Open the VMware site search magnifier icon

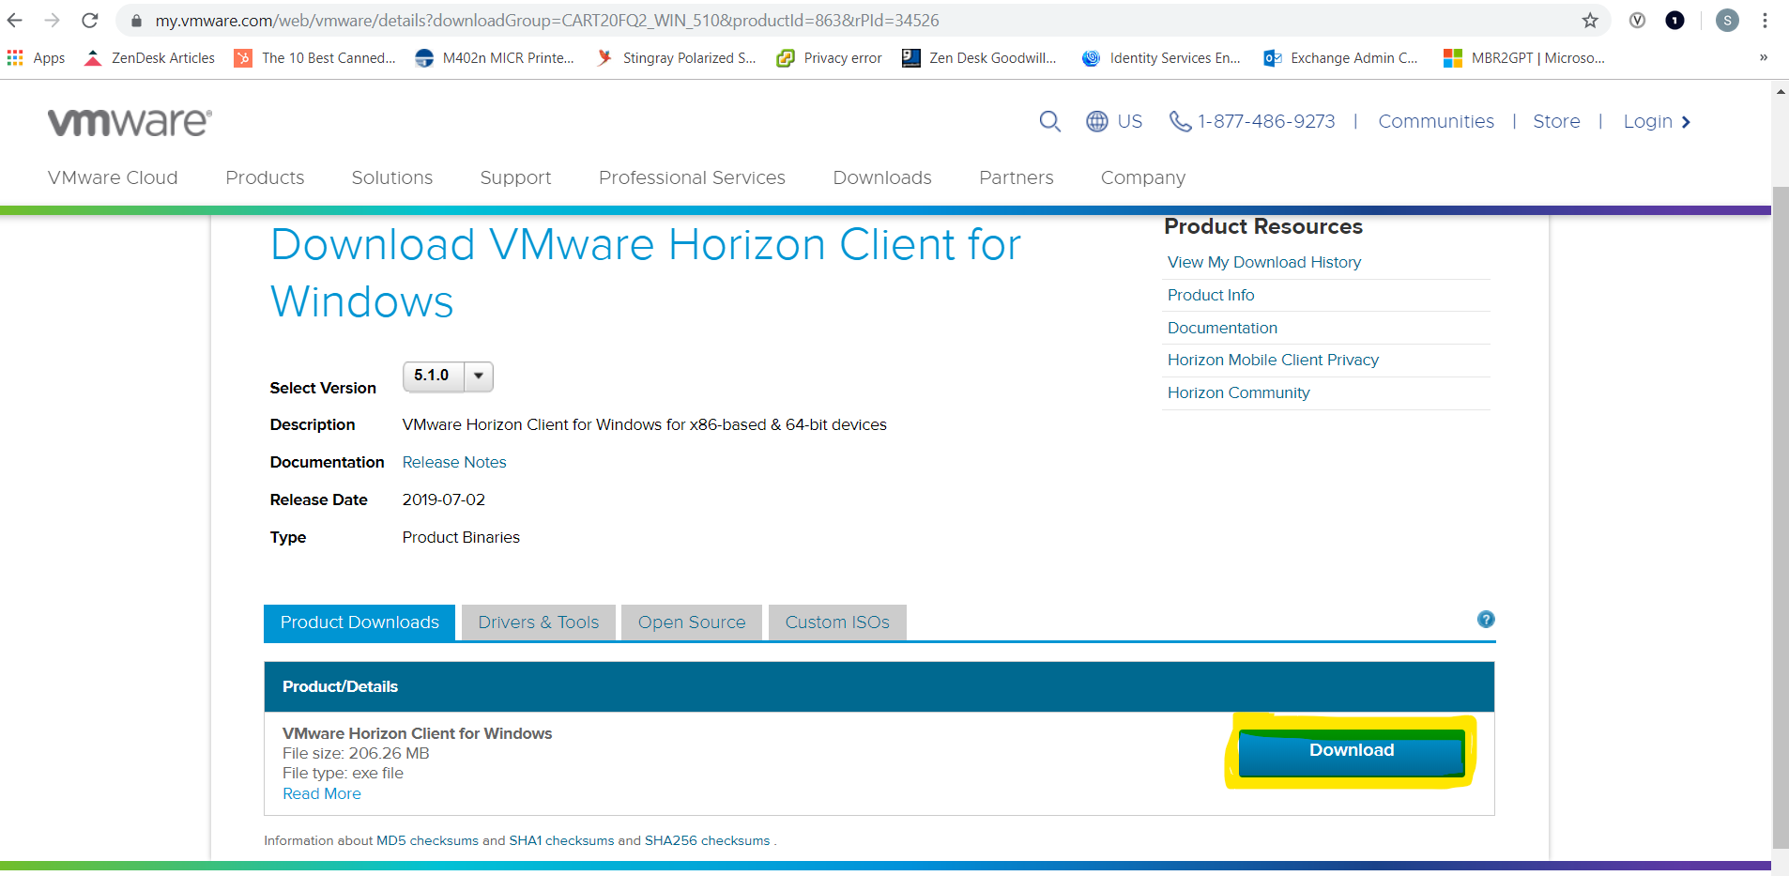1048,121
